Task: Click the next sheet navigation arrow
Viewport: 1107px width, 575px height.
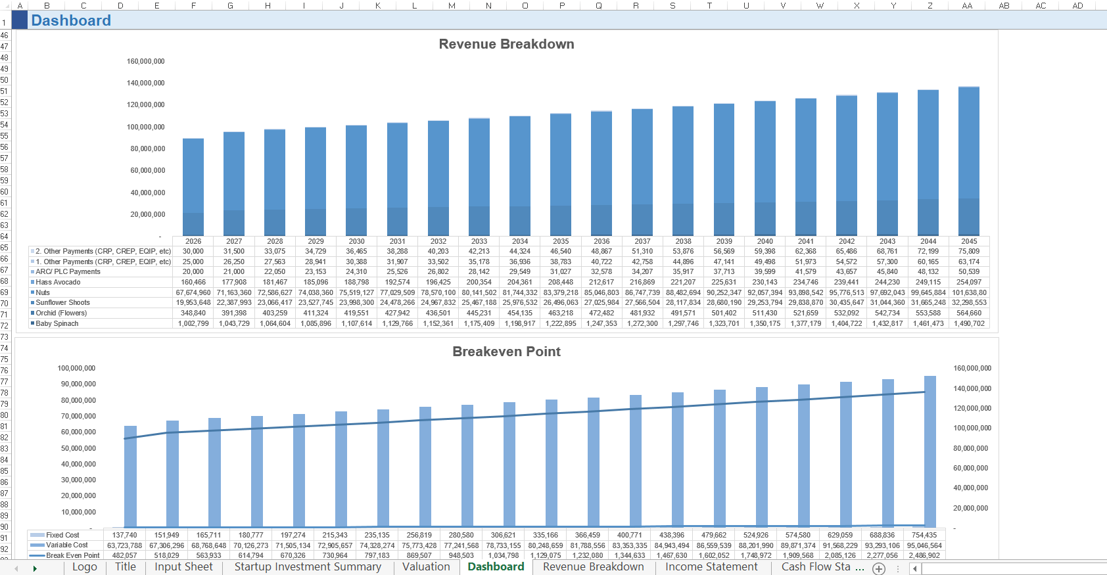Action: pos(35,568)
